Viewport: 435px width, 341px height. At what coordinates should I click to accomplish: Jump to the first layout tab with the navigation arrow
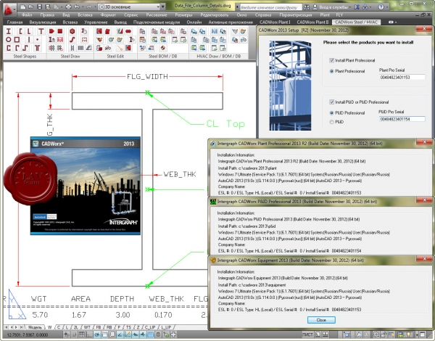coord(6,327)
